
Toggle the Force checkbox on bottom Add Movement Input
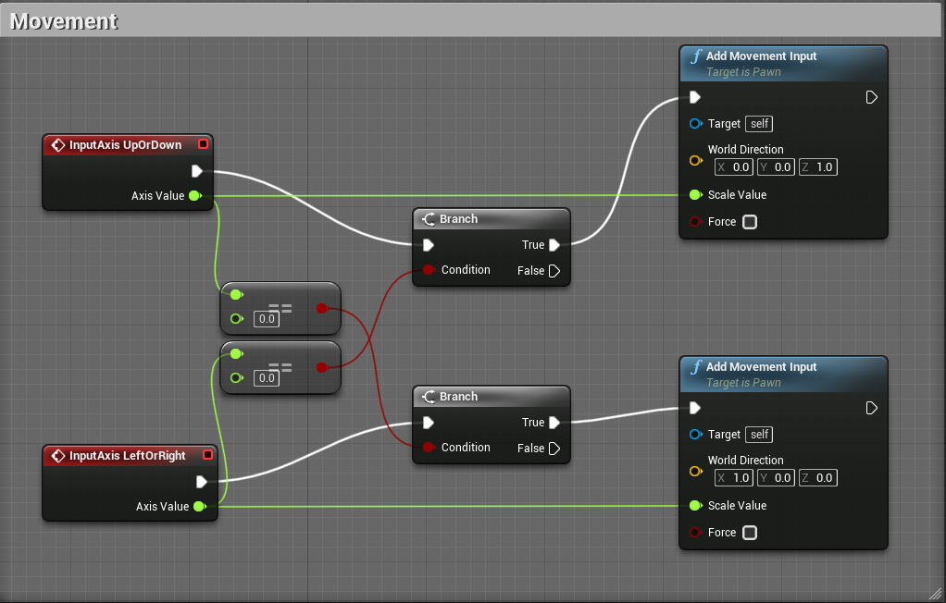(x=750, y=533)
